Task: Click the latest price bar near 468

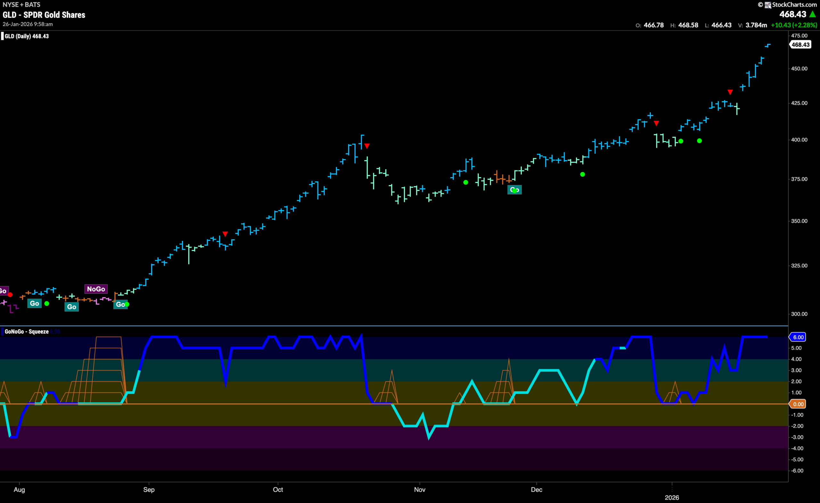Action: (767, 45)
